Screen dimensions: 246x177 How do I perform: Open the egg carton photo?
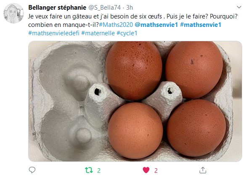pos(135,101)
